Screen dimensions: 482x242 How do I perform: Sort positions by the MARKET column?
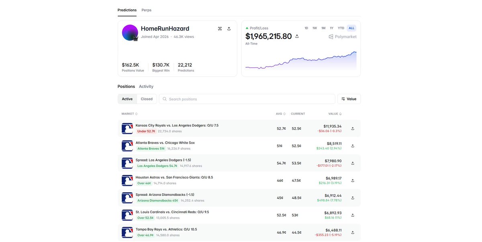129,114
